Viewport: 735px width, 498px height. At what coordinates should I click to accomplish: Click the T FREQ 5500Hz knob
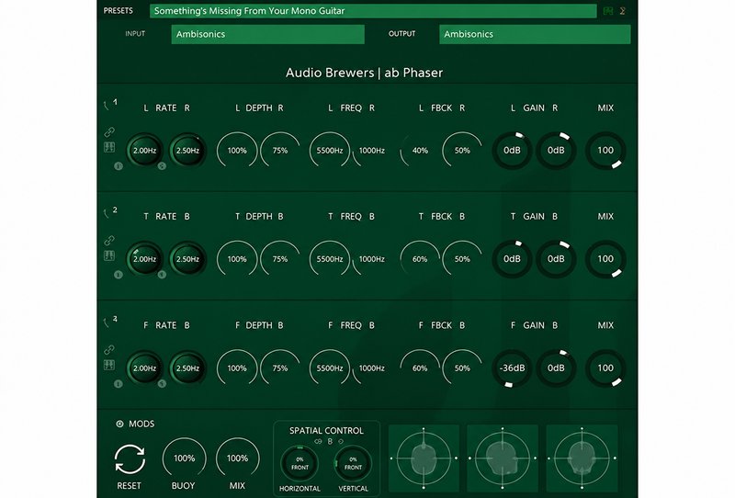(330, 259)
